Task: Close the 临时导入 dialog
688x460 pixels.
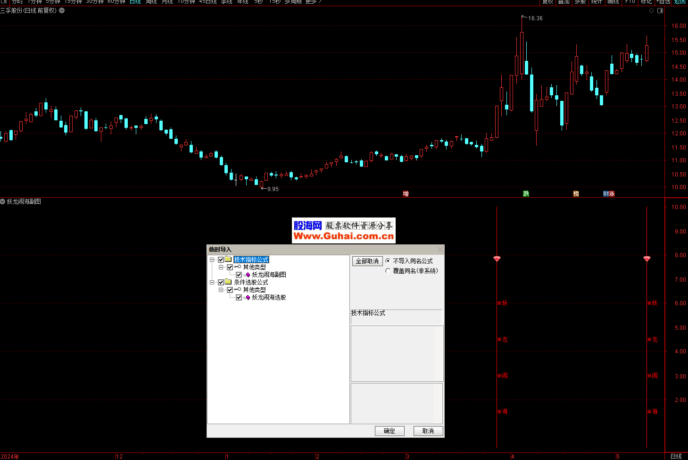Action: pyautogui.click(x=440, y=249)
